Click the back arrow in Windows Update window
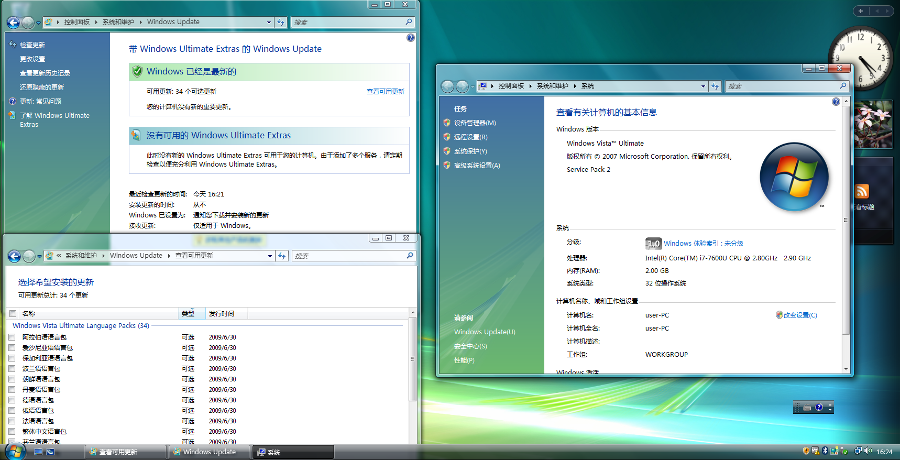This screenshot has width=900, height=460. point(14,23)
